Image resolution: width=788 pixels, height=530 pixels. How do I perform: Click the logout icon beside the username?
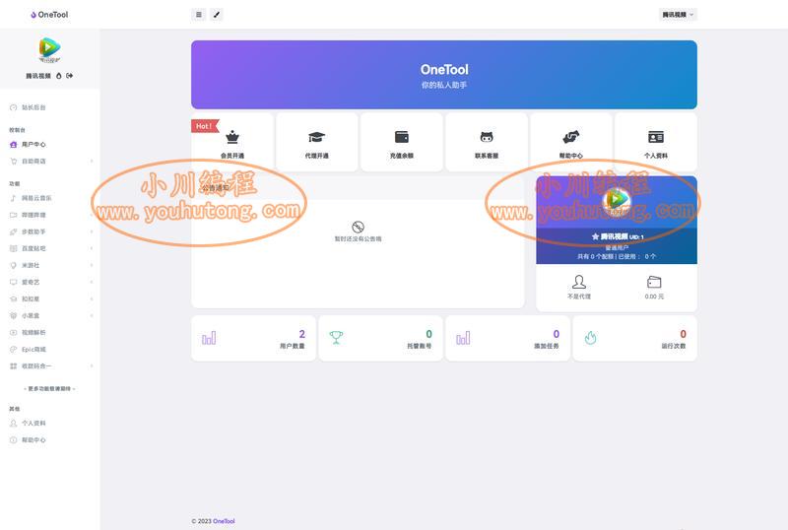click(x=69, y=76)
